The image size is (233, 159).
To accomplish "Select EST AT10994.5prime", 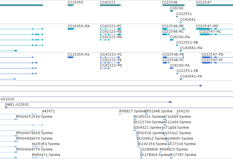I will coord(177,117).
